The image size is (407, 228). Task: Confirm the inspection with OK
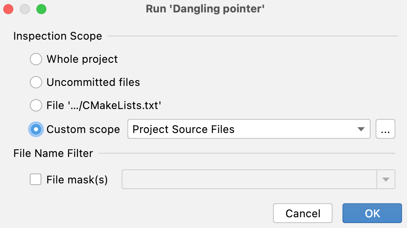click(372, 213)
